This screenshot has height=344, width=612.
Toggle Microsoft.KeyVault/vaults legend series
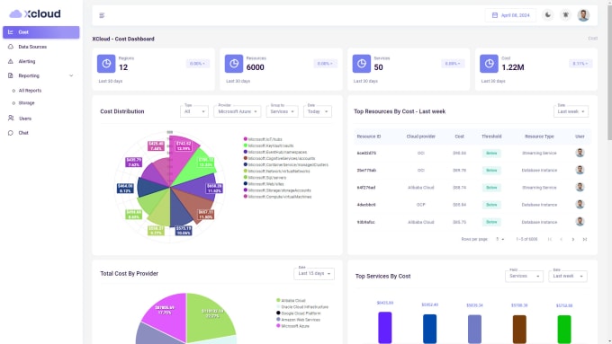(268, 146)
